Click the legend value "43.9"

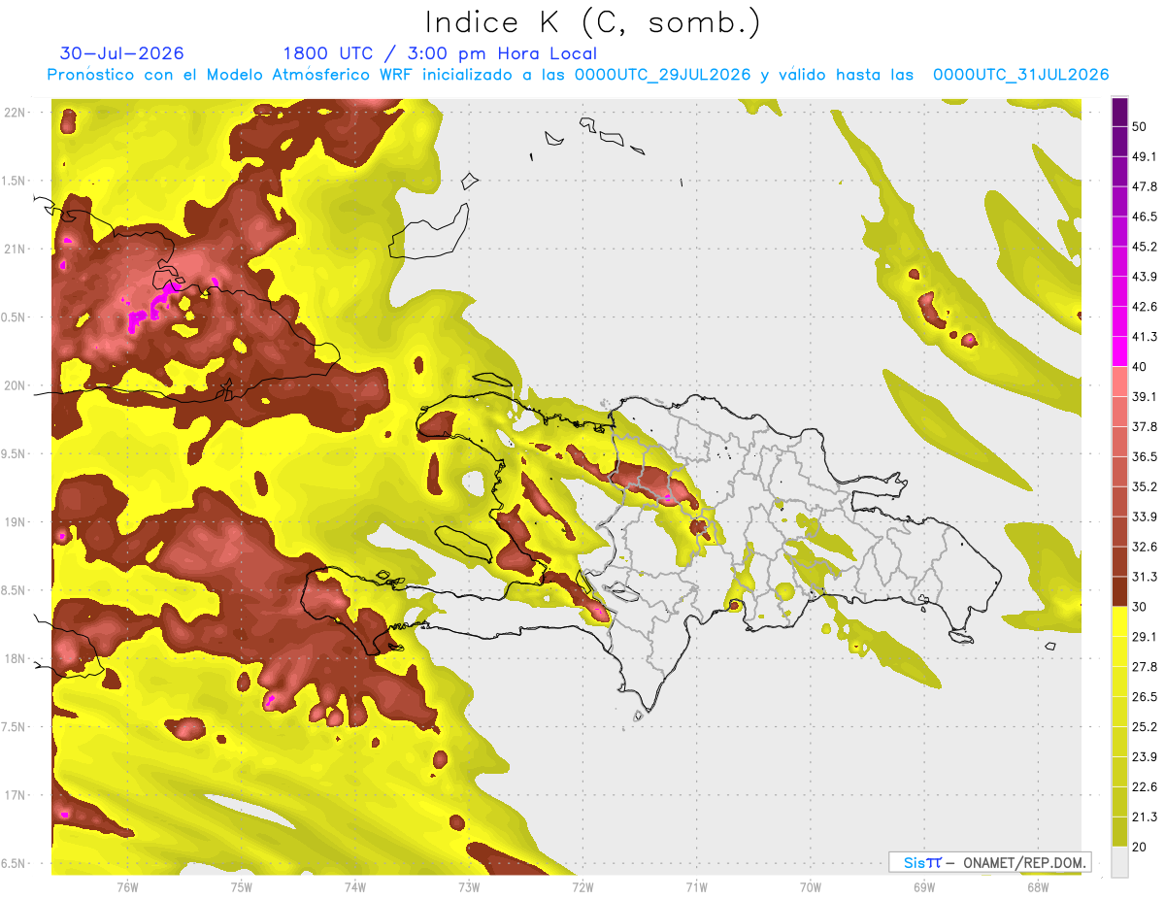point(1145,277)
